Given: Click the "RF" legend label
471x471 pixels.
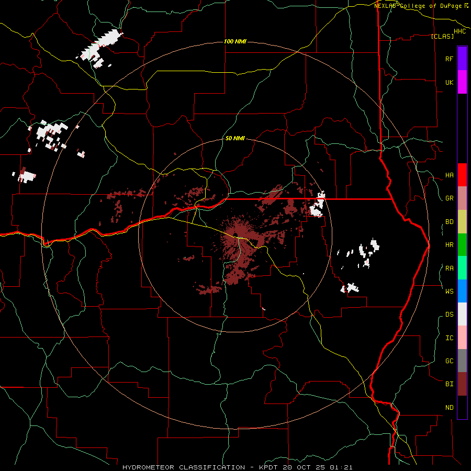Looking at the screenshot, I should pos(449,59).
